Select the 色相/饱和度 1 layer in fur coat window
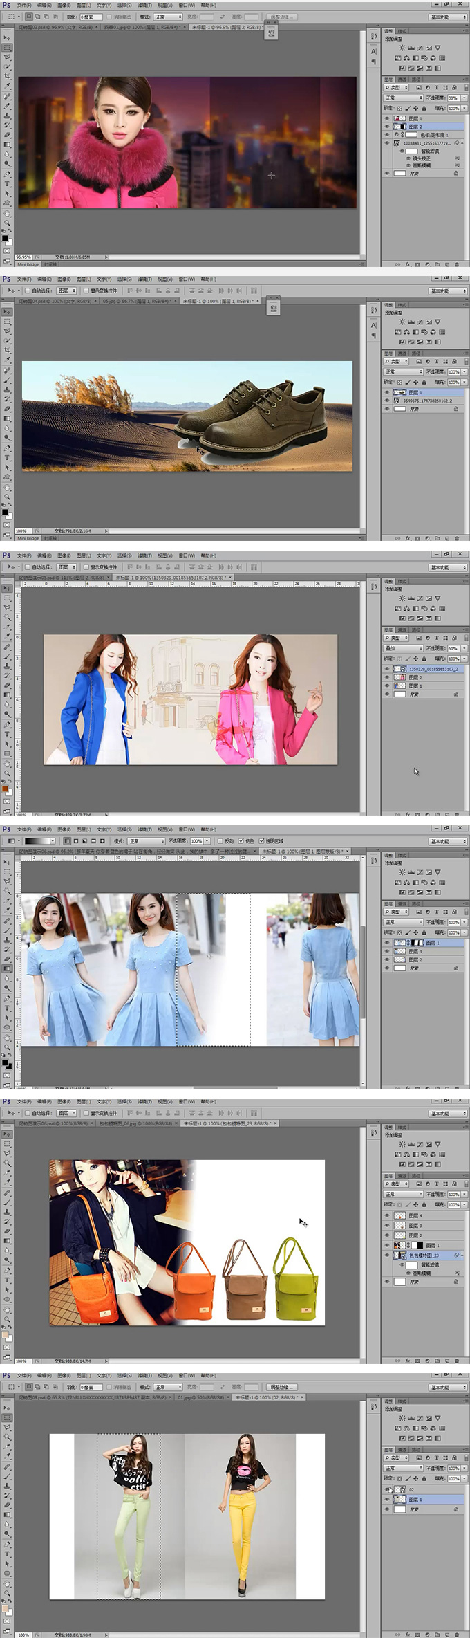Image resolution: width=470 pixels, height=1647 pixels. [x=423, y=135]
